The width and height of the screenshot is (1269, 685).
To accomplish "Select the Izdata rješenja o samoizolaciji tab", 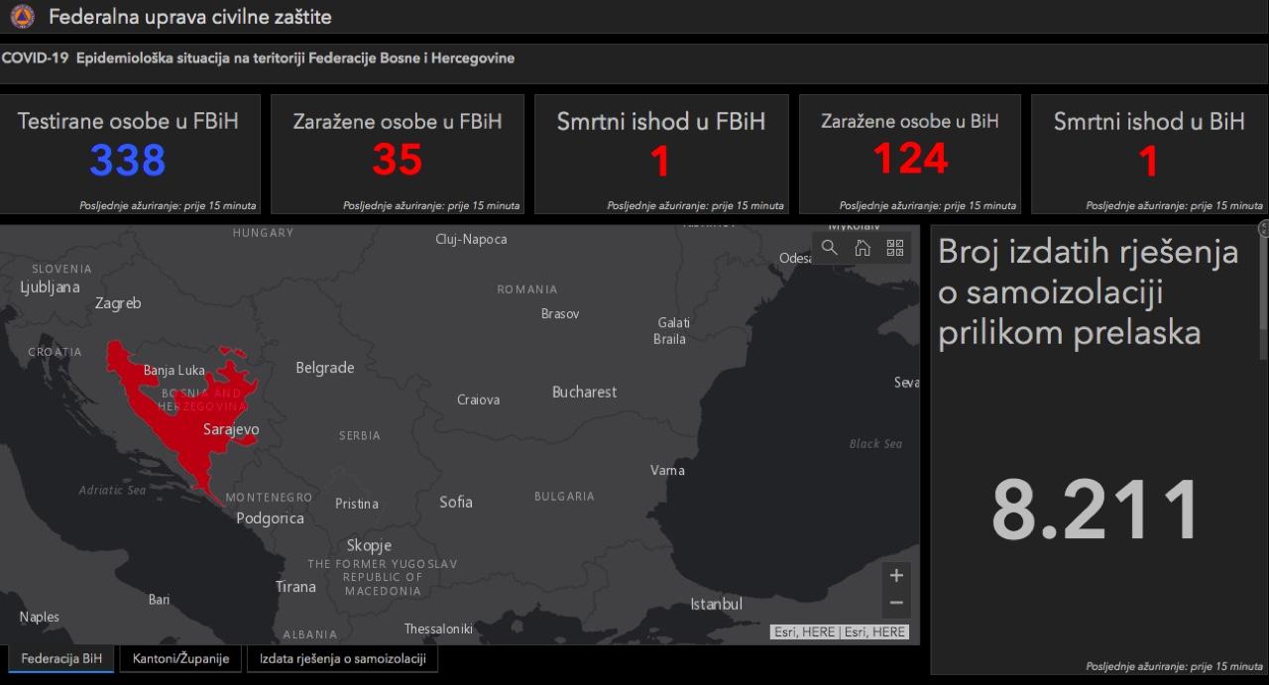I will click(342, 658).
